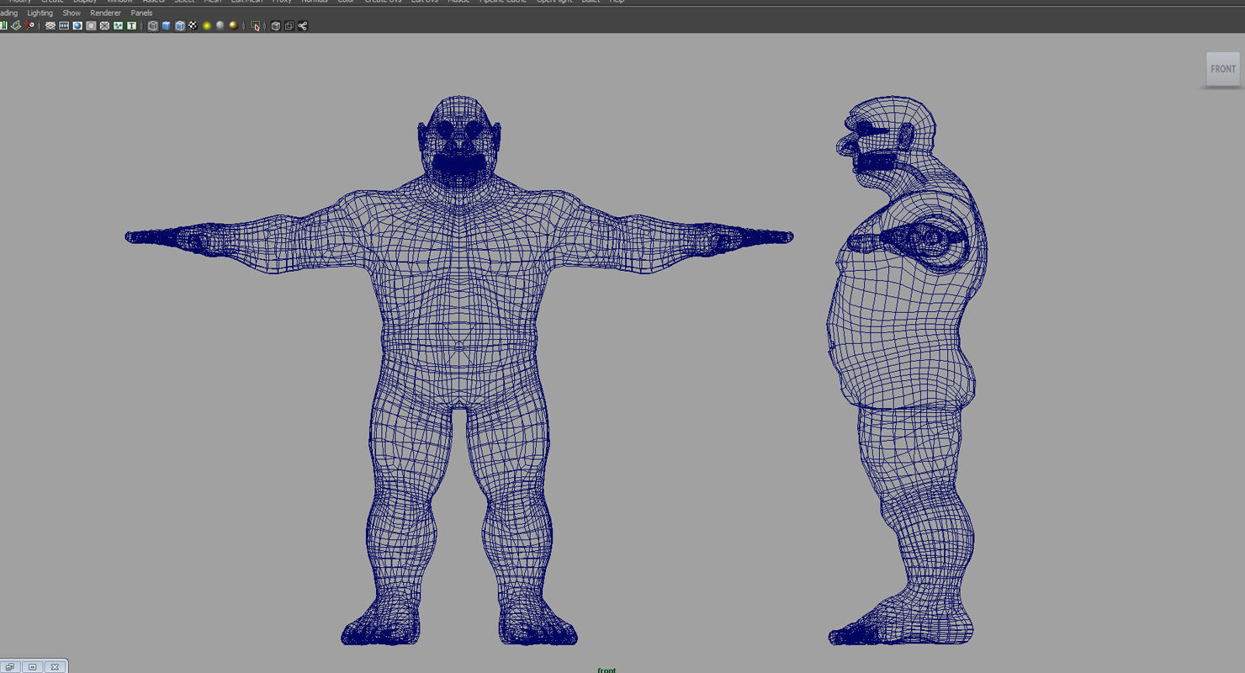Enable smooth shade all mode
Screen dimensions: 1245x673
(x=166, y=26)
